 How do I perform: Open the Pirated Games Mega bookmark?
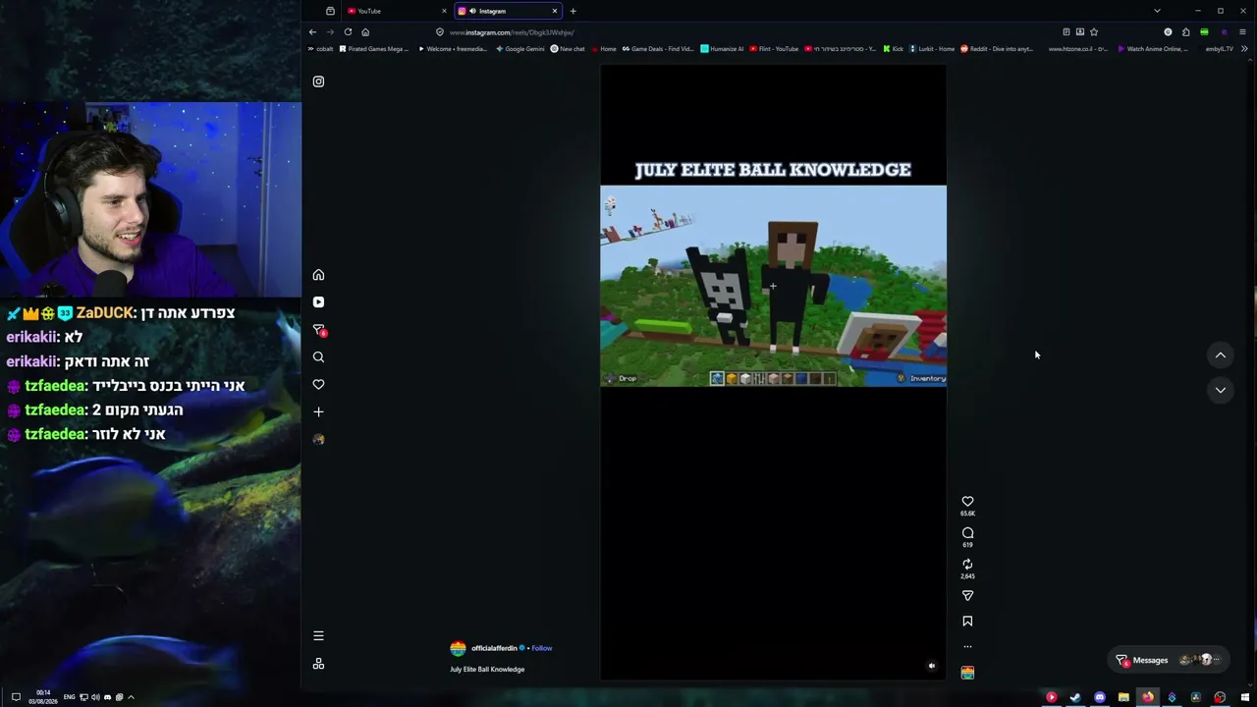click(374, 49)
